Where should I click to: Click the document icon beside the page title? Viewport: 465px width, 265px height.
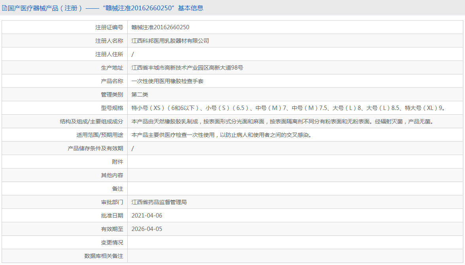[x=4, y=8]
